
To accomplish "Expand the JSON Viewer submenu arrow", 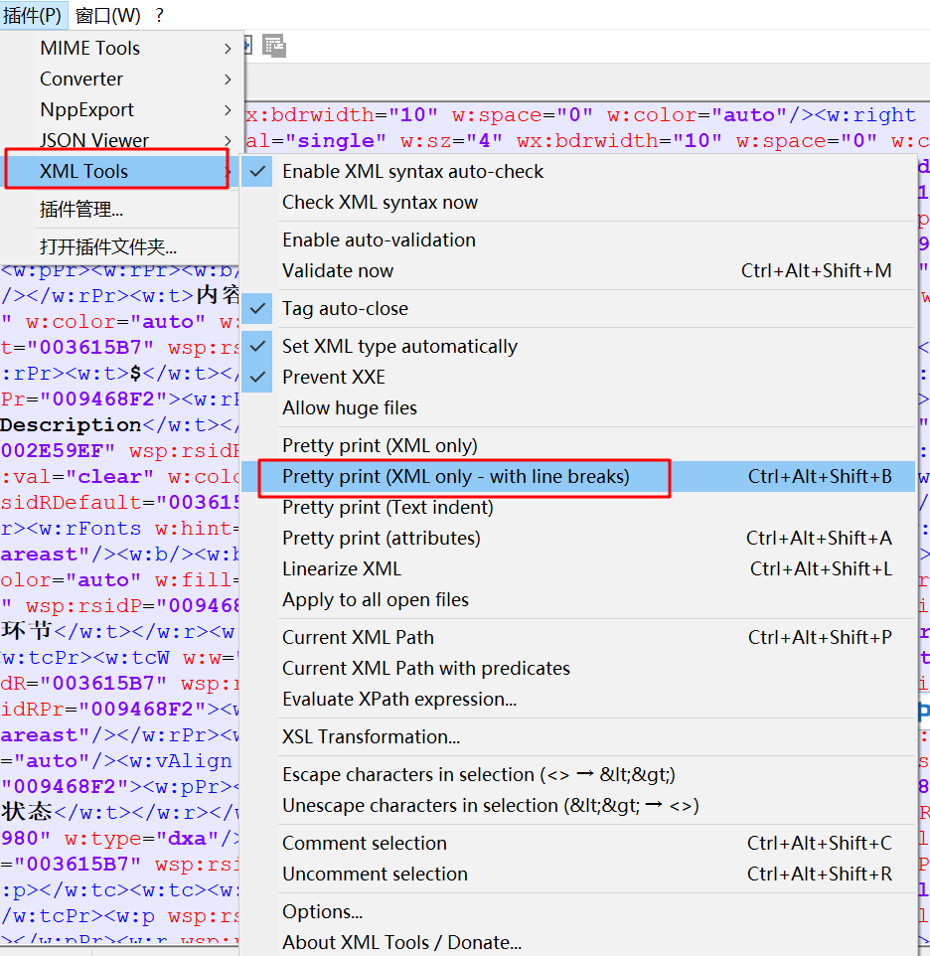I will point(228,141).
